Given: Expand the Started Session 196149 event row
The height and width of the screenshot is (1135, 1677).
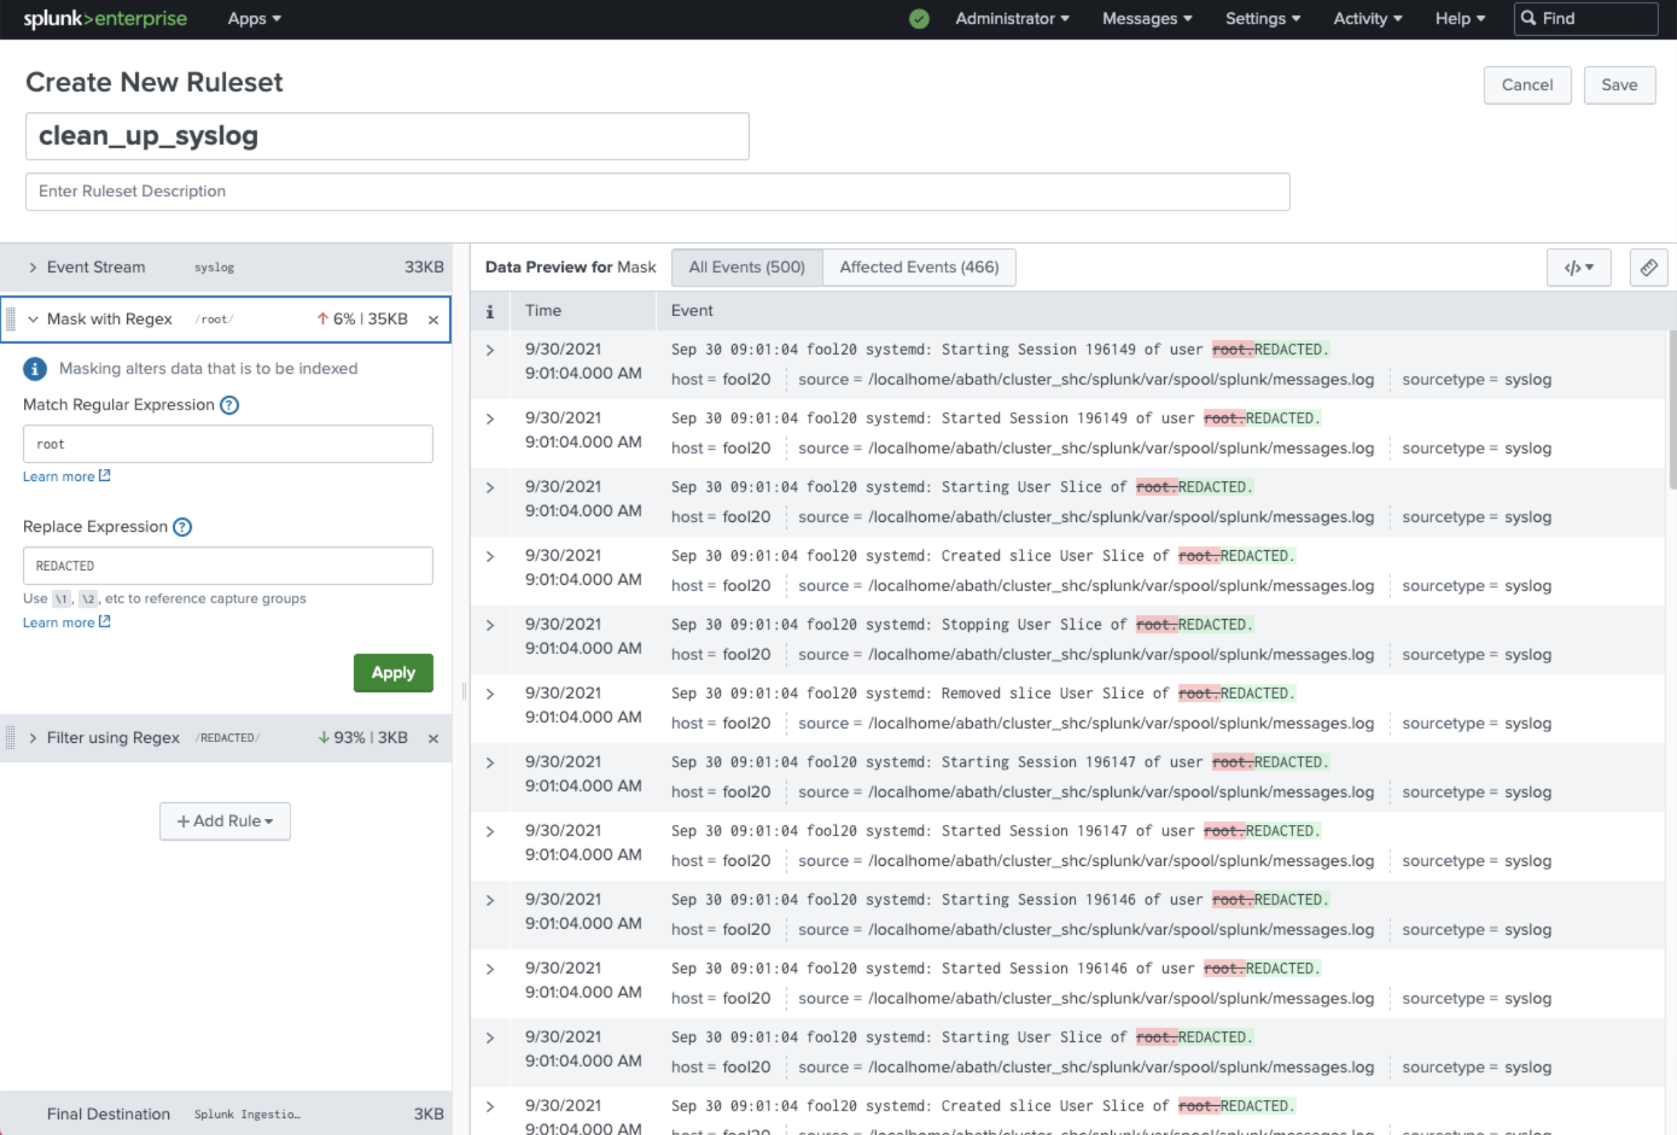Looking at the screenshot, I should [x=490, y=419].
